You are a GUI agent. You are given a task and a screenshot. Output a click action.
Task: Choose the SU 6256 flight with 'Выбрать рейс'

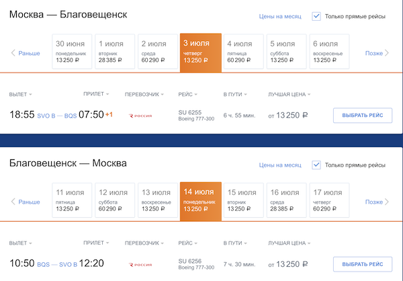[x=363, y=265]
